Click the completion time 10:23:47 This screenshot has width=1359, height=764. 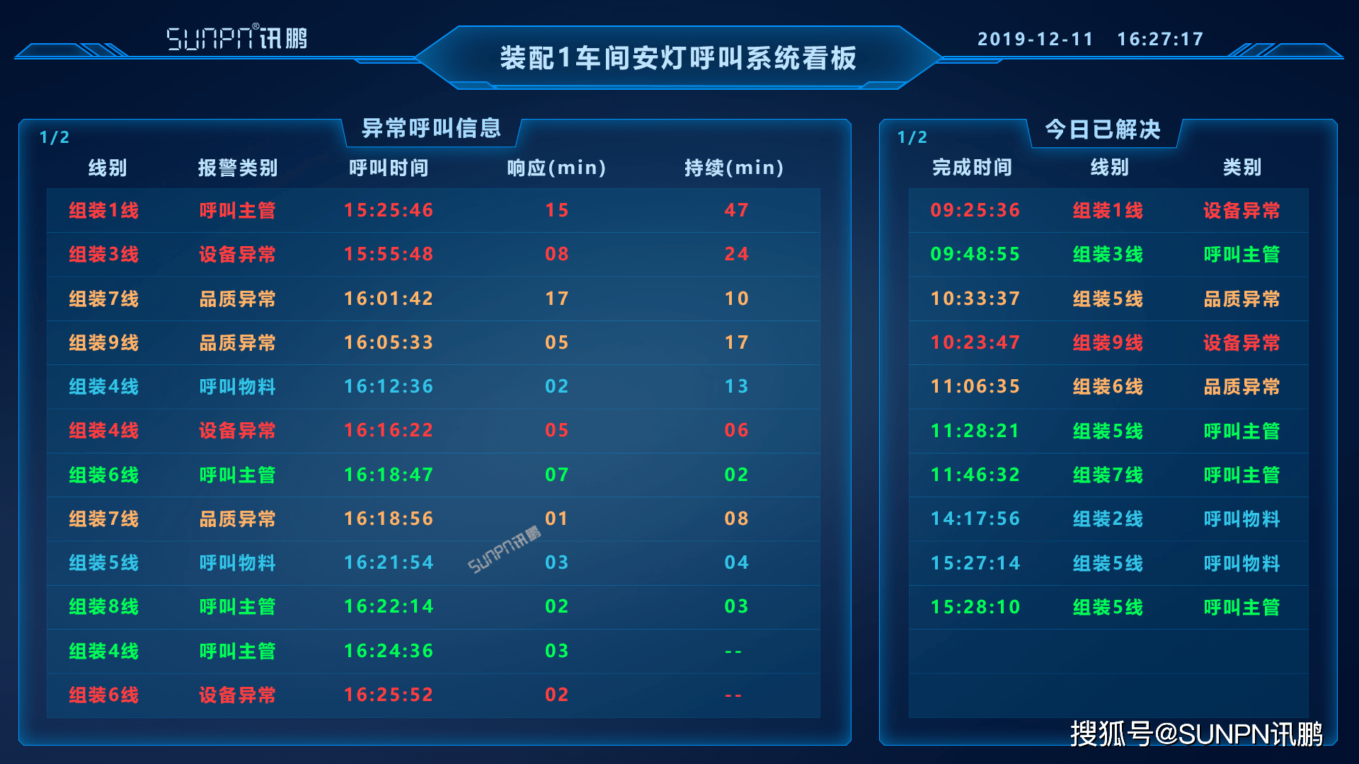[975, 342]
